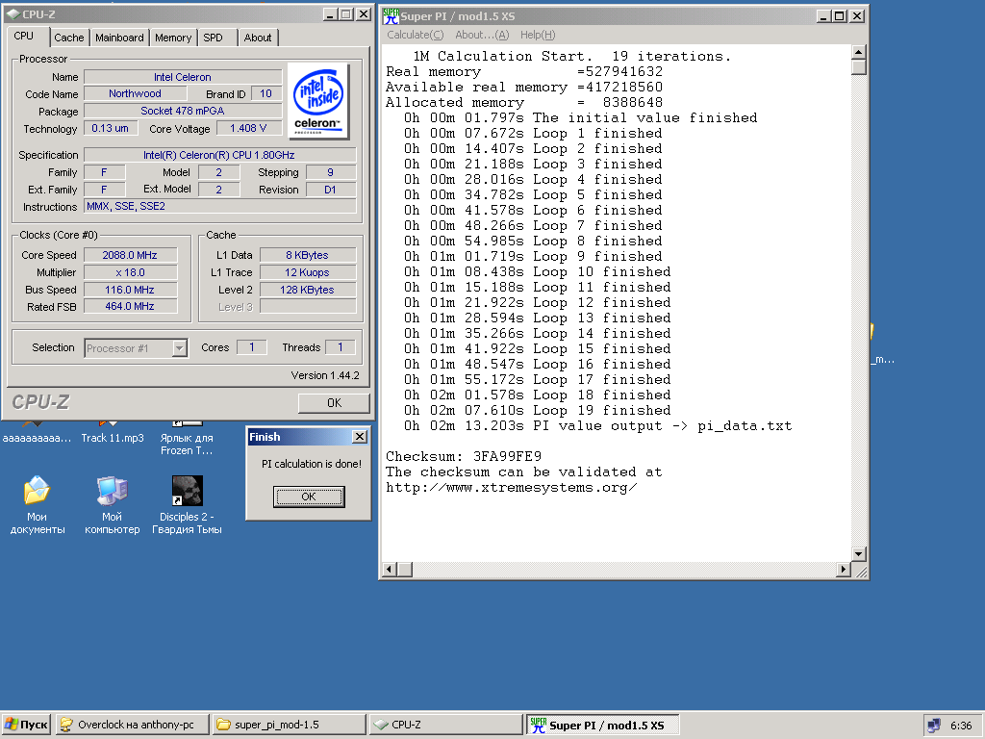This screenshot has width=985, height=739.
Task: Click the Code Name value Northwood
Action: click(x=135, y=93)
